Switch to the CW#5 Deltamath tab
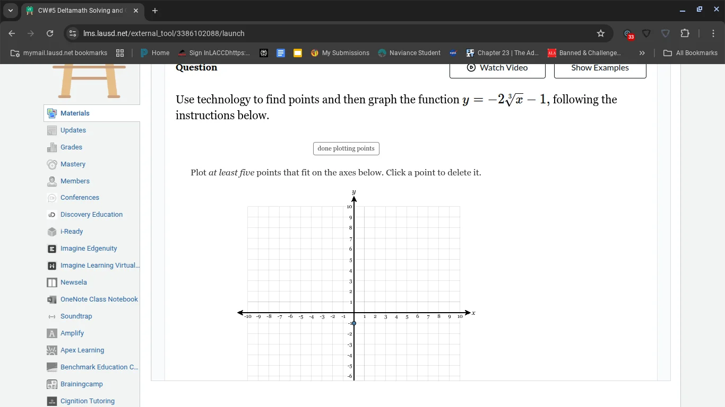Screen dimensions: 725x407 click(x=80, y=10)
